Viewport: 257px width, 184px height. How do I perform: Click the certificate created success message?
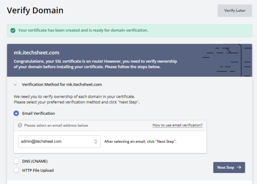click(x=83, y=30)
